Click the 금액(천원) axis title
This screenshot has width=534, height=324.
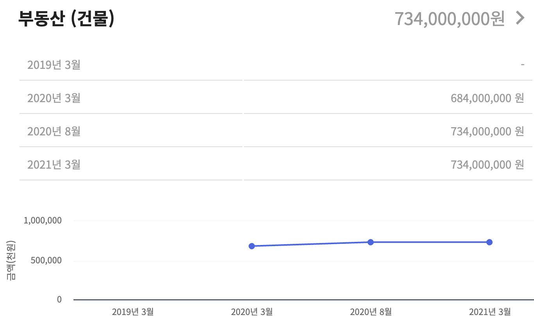11,260
